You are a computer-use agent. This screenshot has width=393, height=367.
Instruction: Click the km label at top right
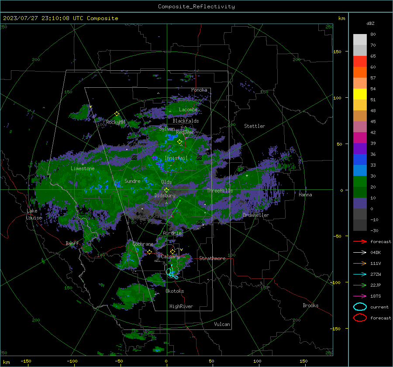[341, 18]
